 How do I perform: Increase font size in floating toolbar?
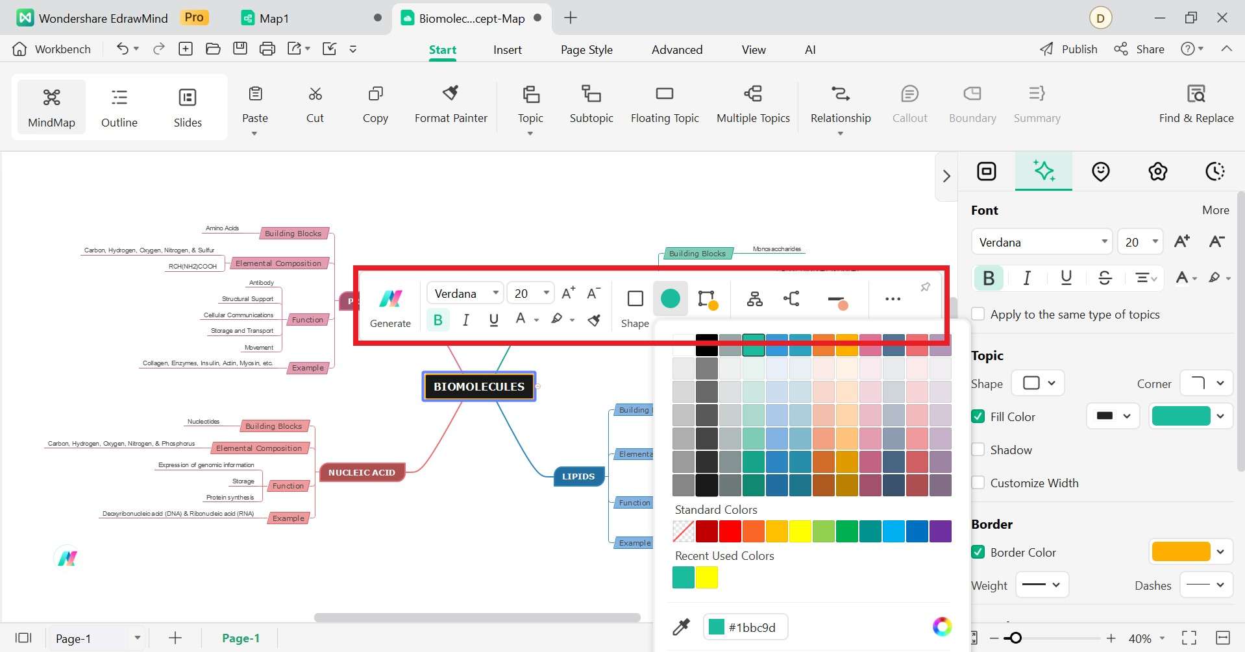pos(569,293)
